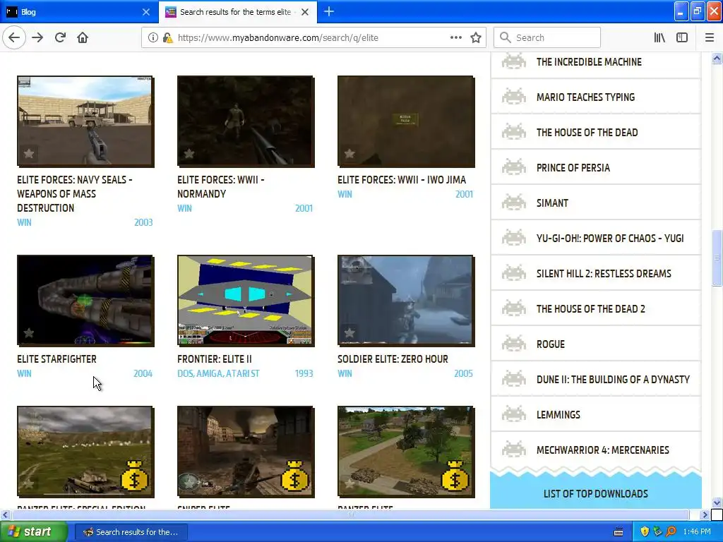Viewport: 723px width, 542px height.
Task: Open Elite Forces: Navy SEALs title link
Action: [x=75, y=194]
